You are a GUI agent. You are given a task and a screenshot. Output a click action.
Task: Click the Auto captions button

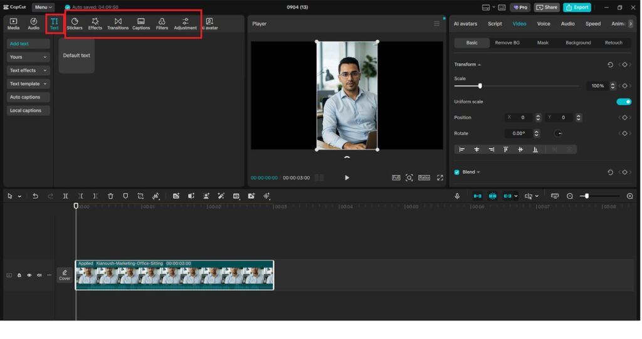pyautogui.click(x=25, y=97)
